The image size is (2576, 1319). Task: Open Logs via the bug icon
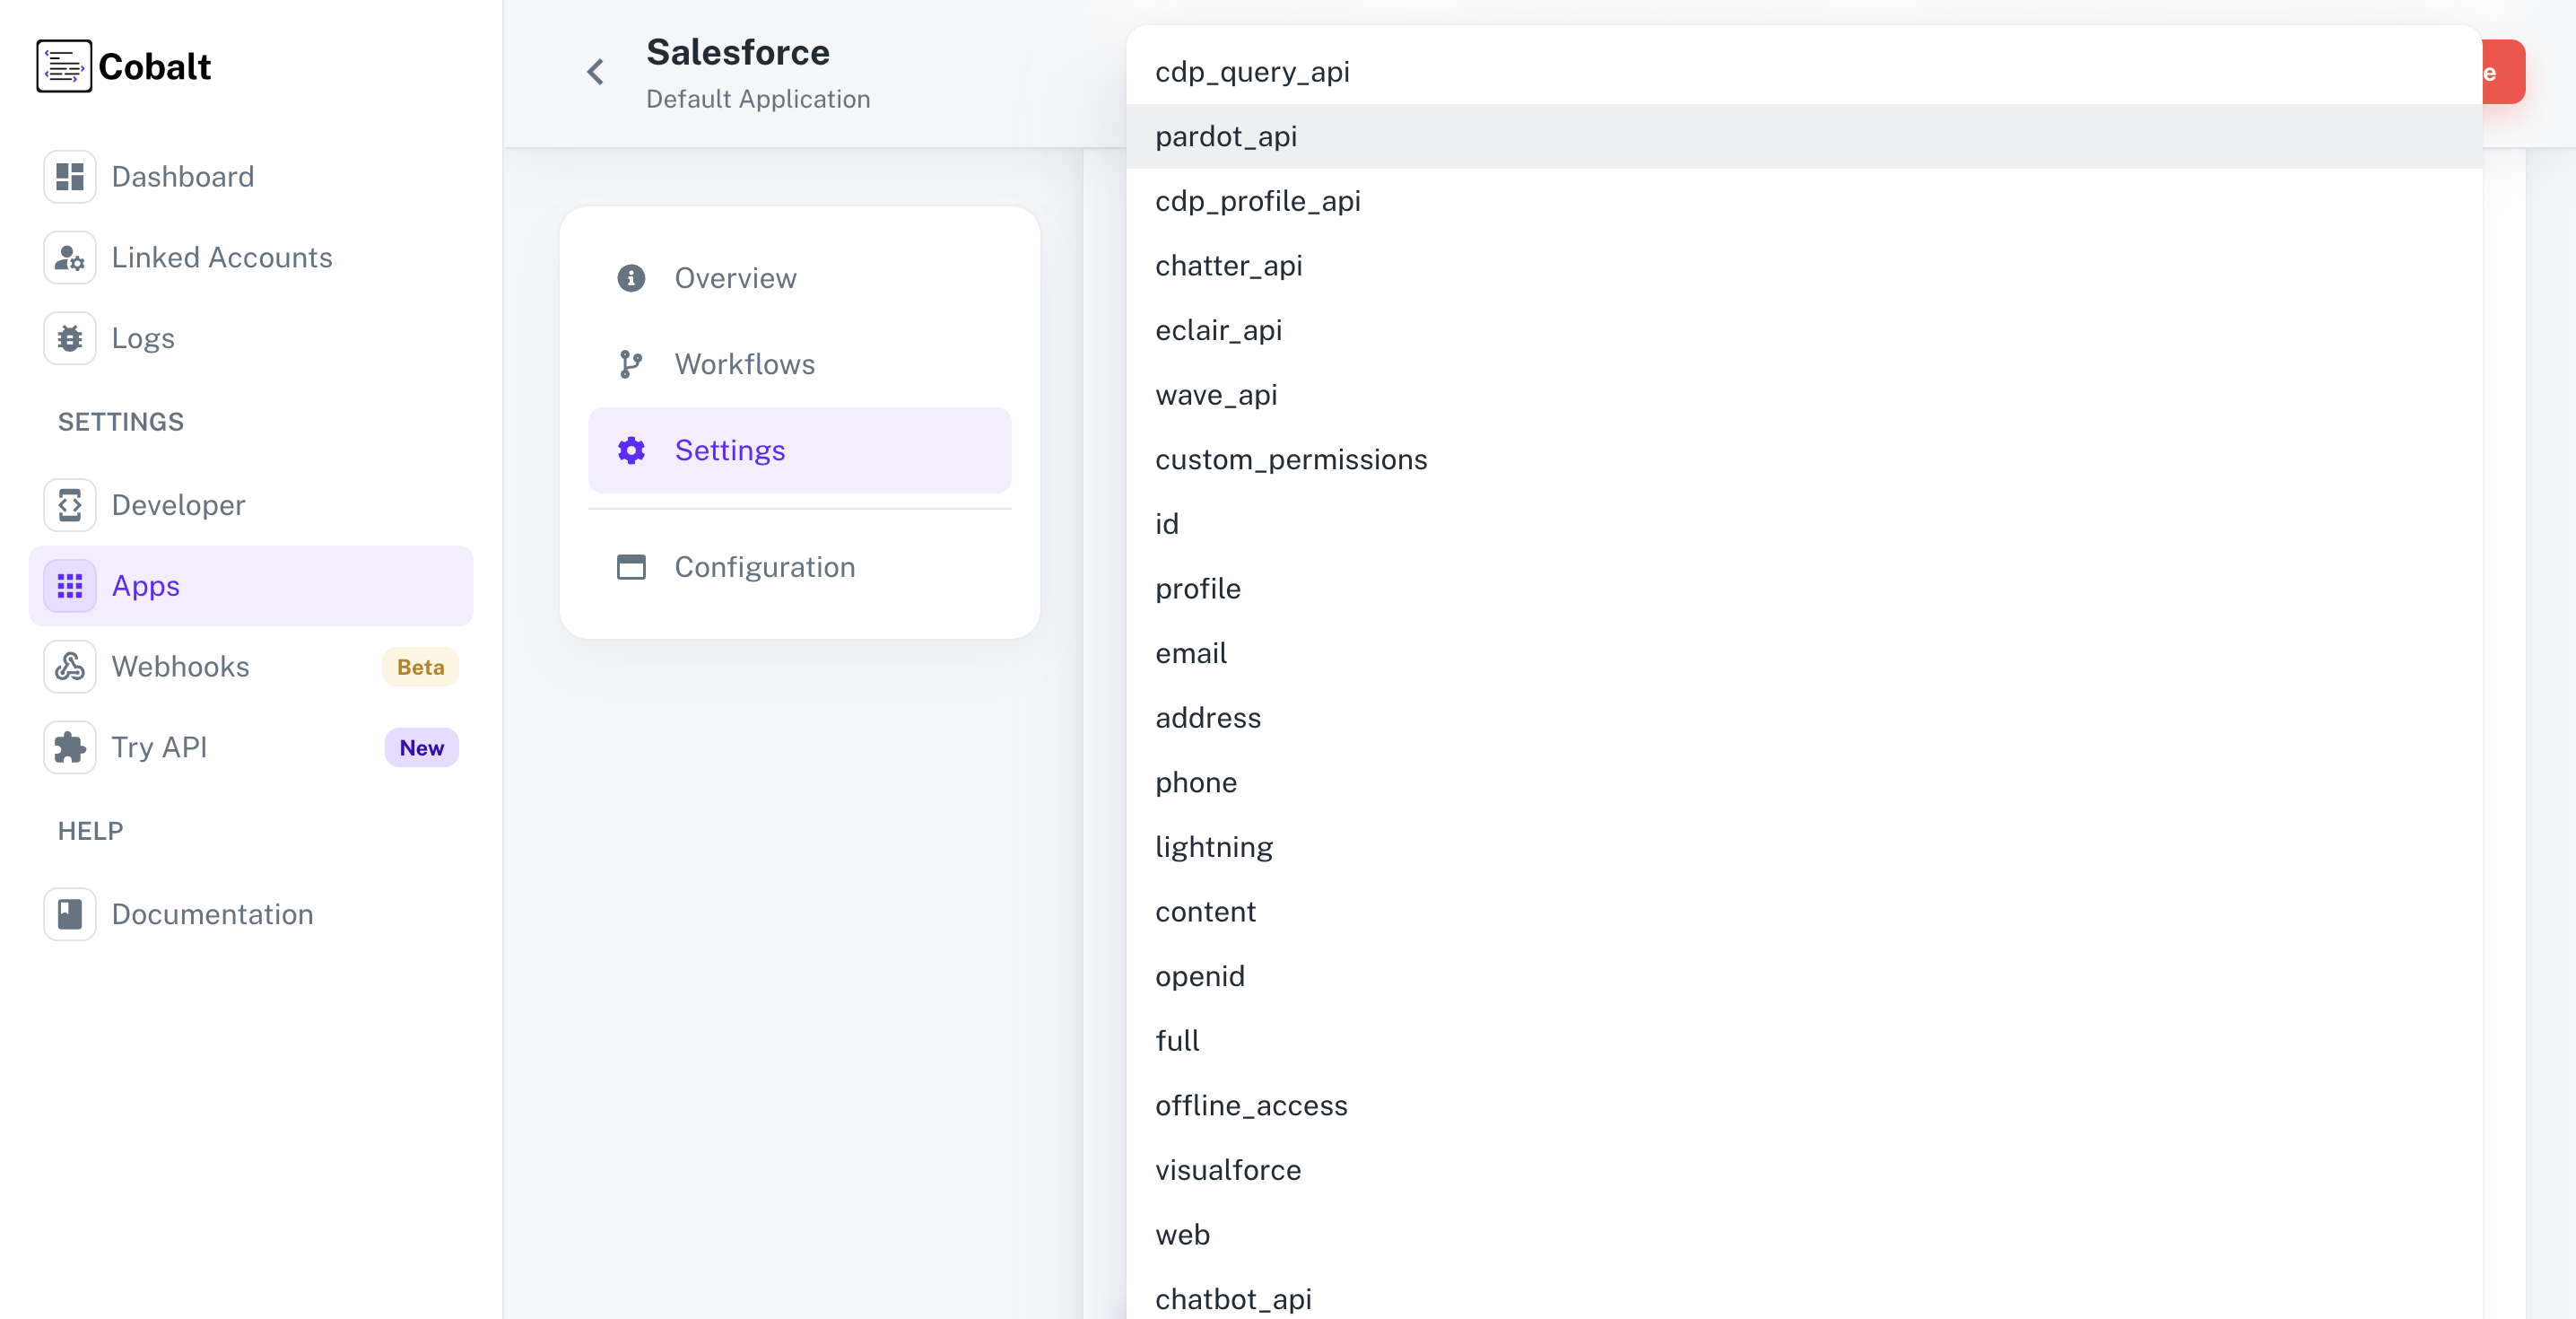point(69,337)
